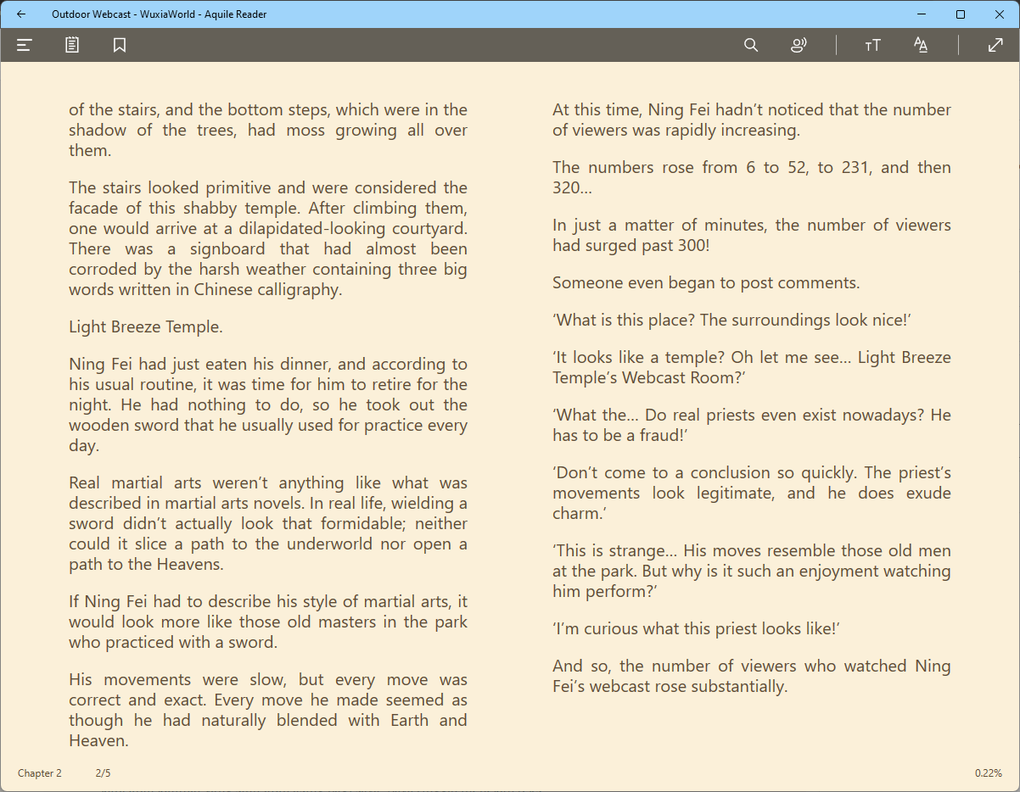Click the 'Light Breeze Temple.' paragraph
Image resolution: width=1020 pixels, height=792 pixels.
[146, 327]
